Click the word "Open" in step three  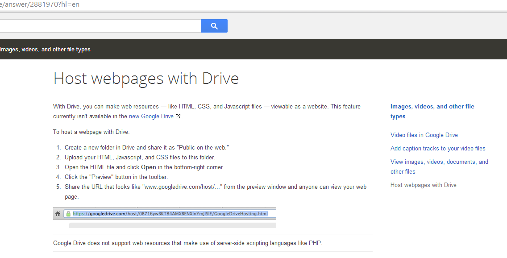pos(150,167)
